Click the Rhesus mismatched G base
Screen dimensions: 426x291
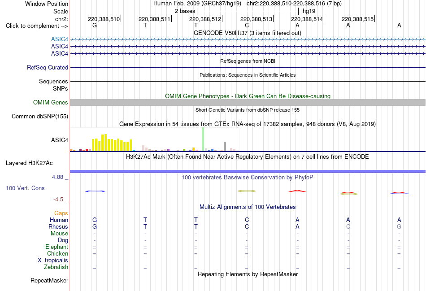[399, 226]
